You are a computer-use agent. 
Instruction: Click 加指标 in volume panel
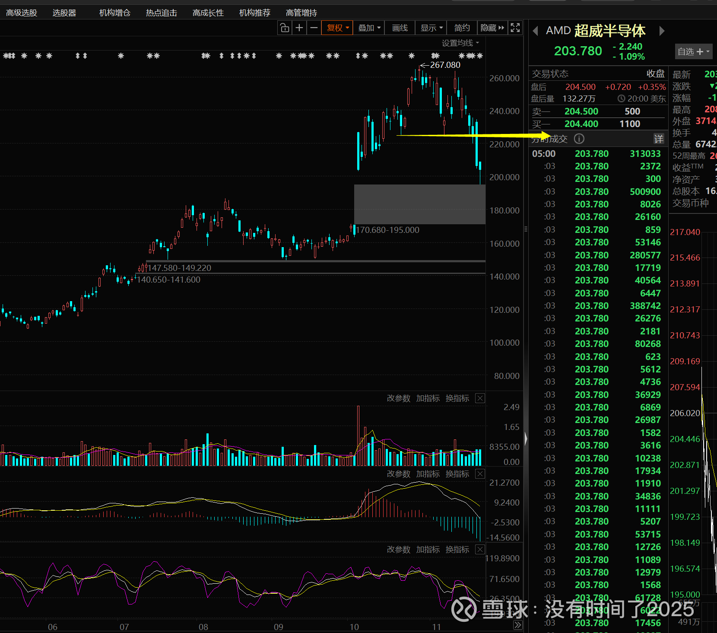(x=428, y=398)
